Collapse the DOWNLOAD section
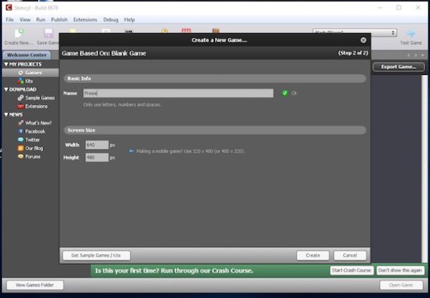This screenshot has width=430, height=298. [6, 89]
